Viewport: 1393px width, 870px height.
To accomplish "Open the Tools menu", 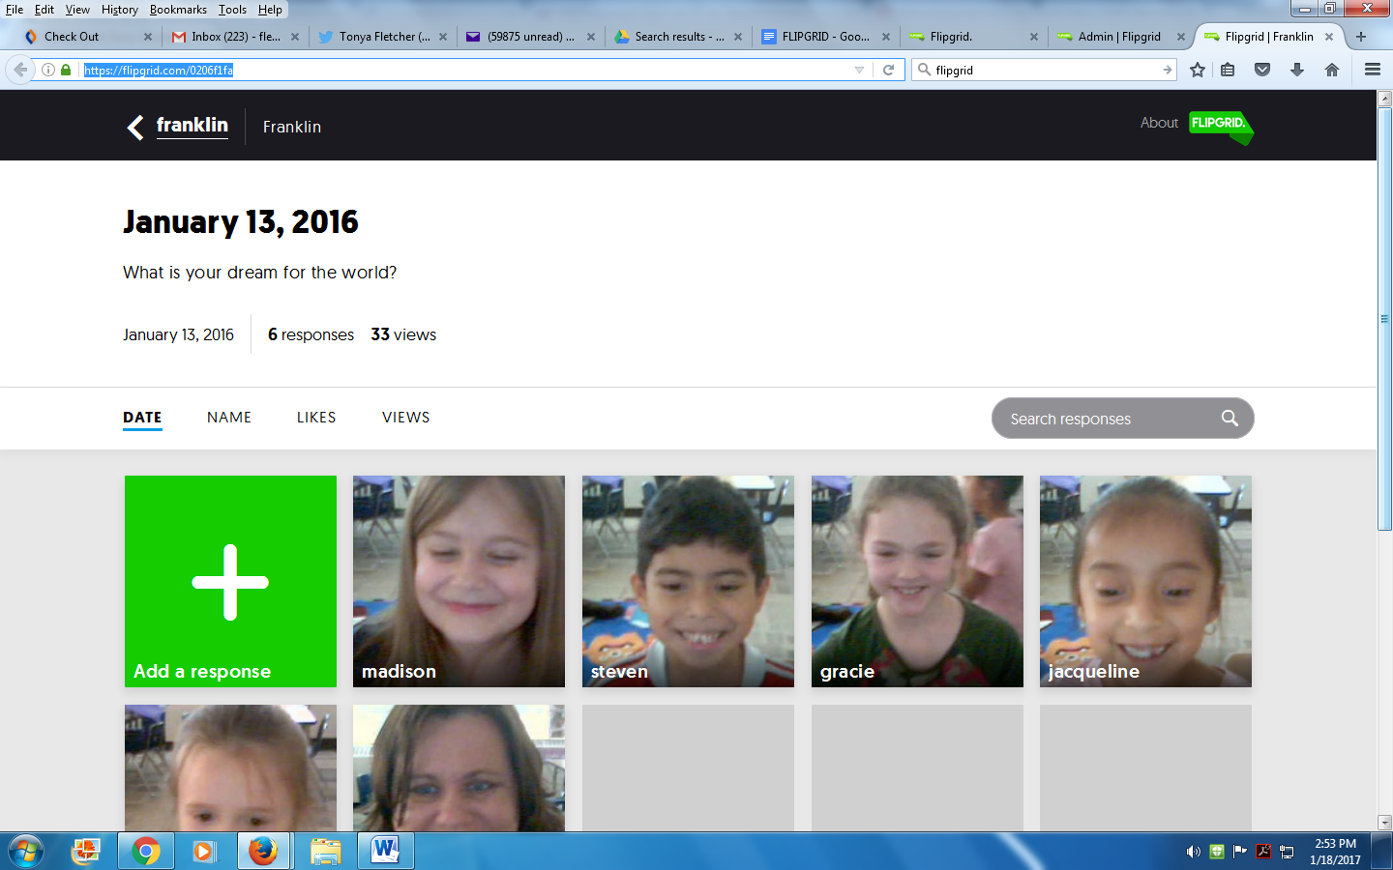I will click(x=232, y=10).
